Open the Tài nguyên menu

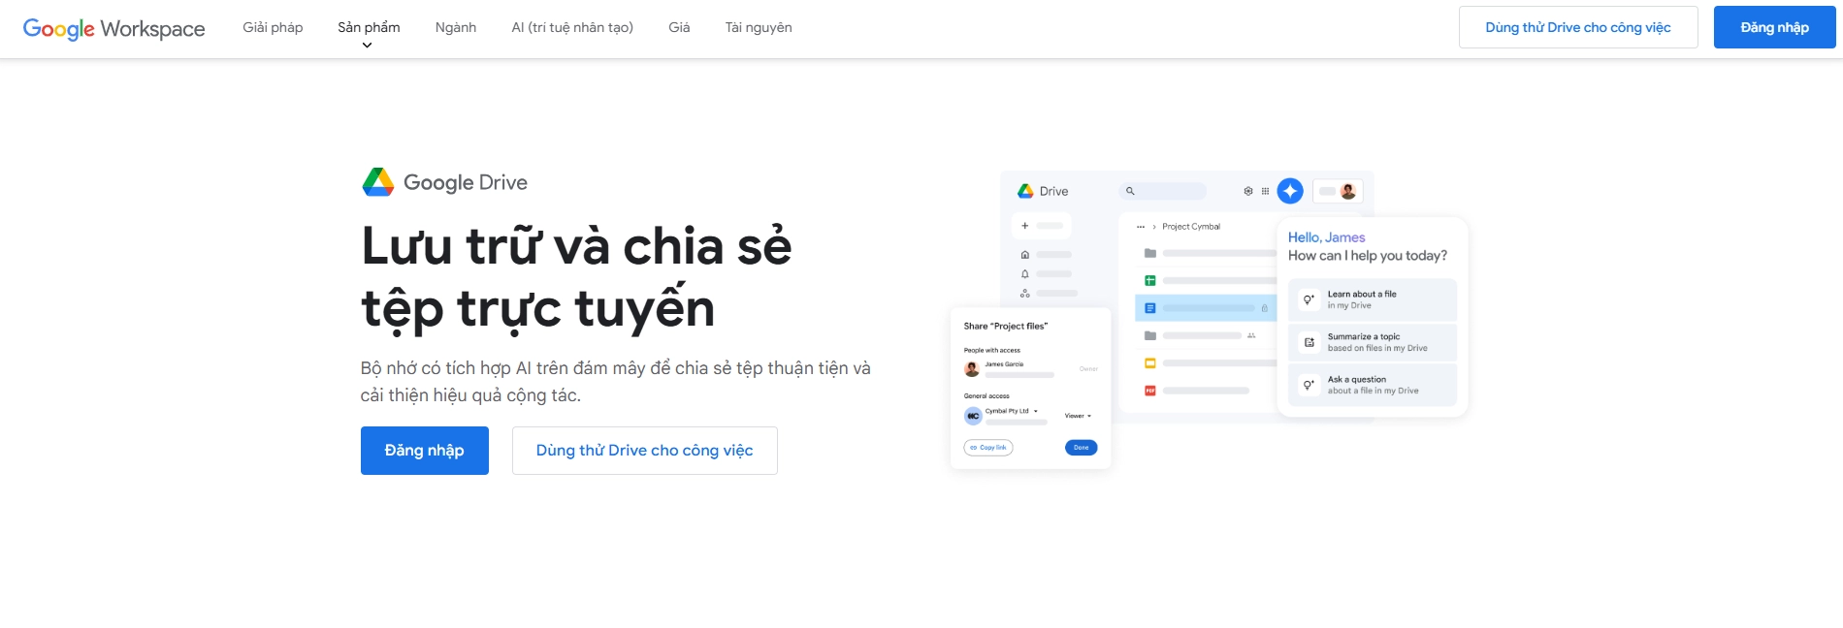pos(759,27)
